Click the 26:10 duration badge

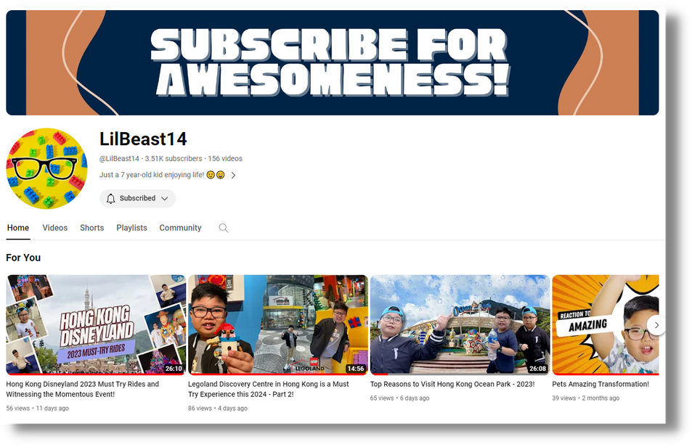click(174, 369)
